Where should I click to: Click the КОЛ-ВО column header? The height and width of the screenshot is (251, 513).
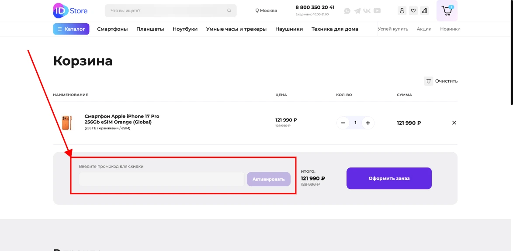(x=344, y=95)
